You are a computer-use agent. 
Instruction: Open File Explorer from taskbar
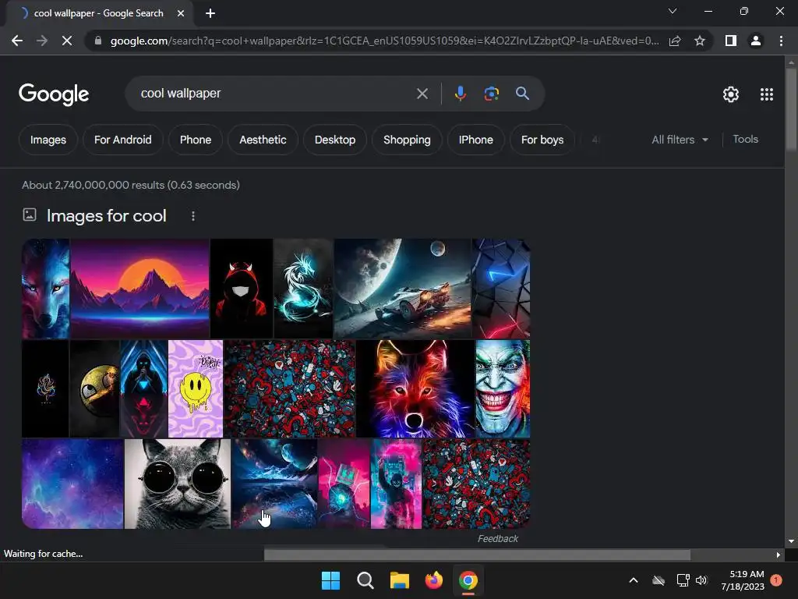(x=400, y=580)
